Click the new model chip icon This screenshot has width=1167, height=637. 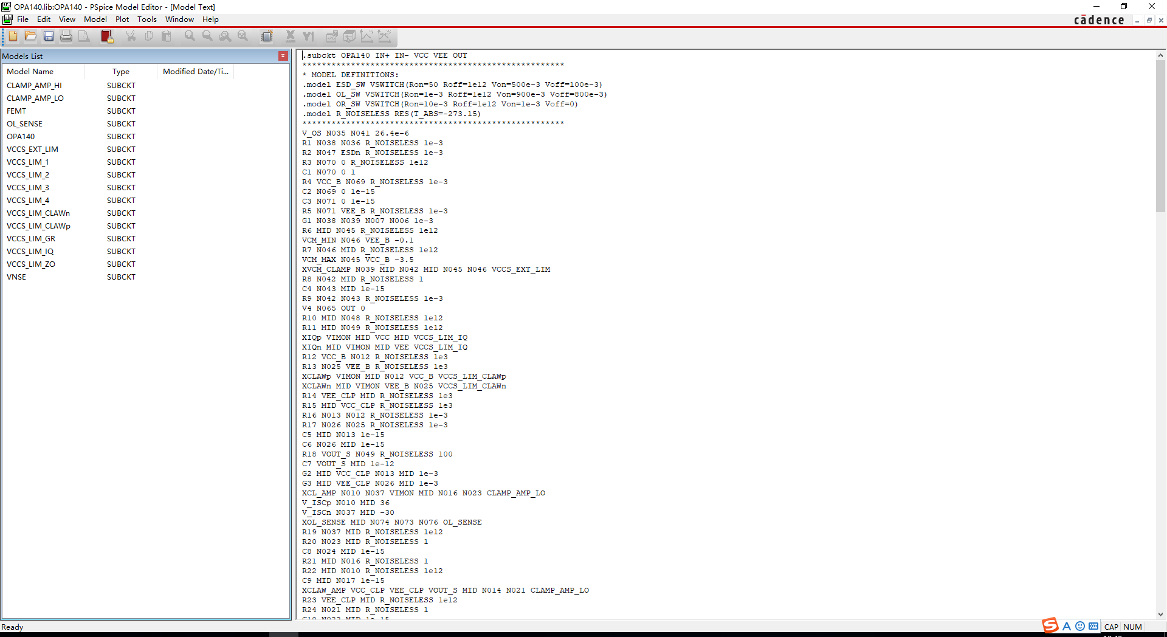click(267, 36)
